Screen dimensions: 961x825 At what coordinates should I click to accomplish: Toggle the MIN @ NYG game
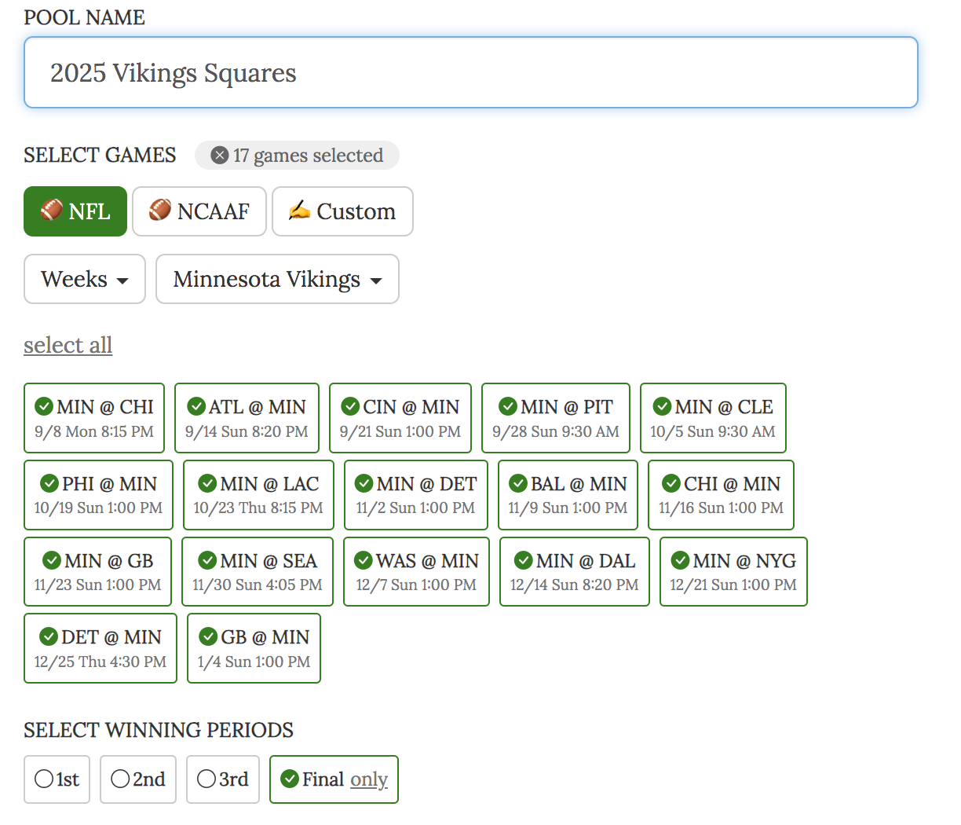[x=733, y=572]
